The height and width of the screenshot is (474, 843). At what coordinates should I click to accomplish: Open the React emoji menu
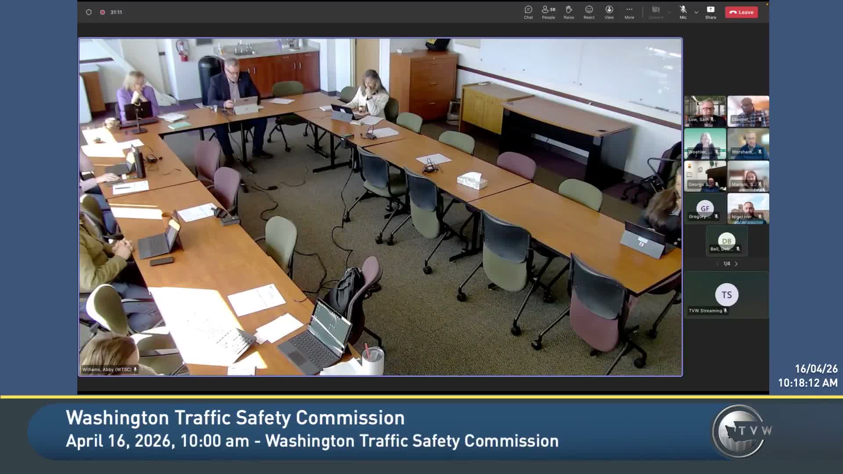pos(589,12)
